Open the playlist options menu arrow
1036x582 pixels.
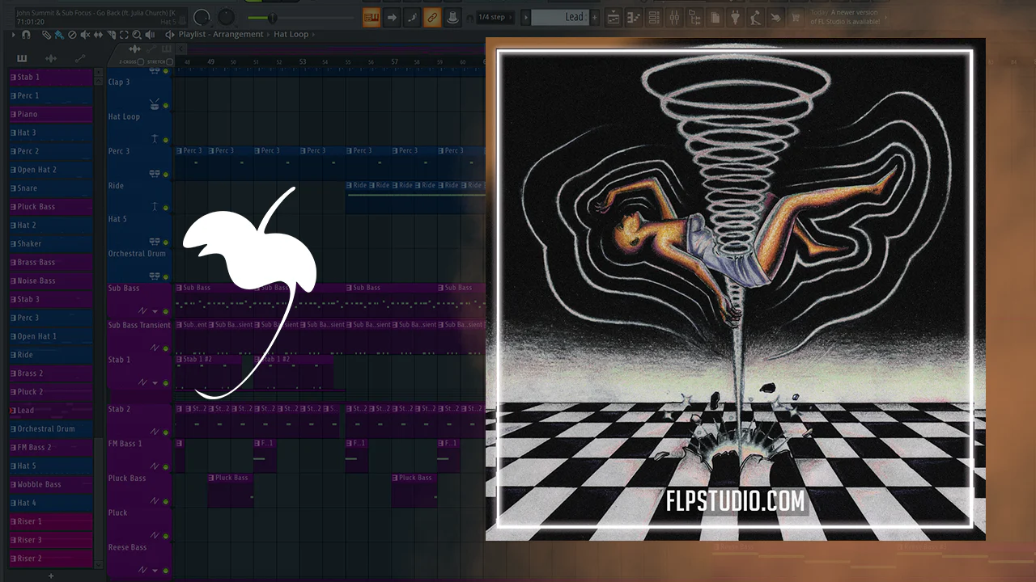15,35
